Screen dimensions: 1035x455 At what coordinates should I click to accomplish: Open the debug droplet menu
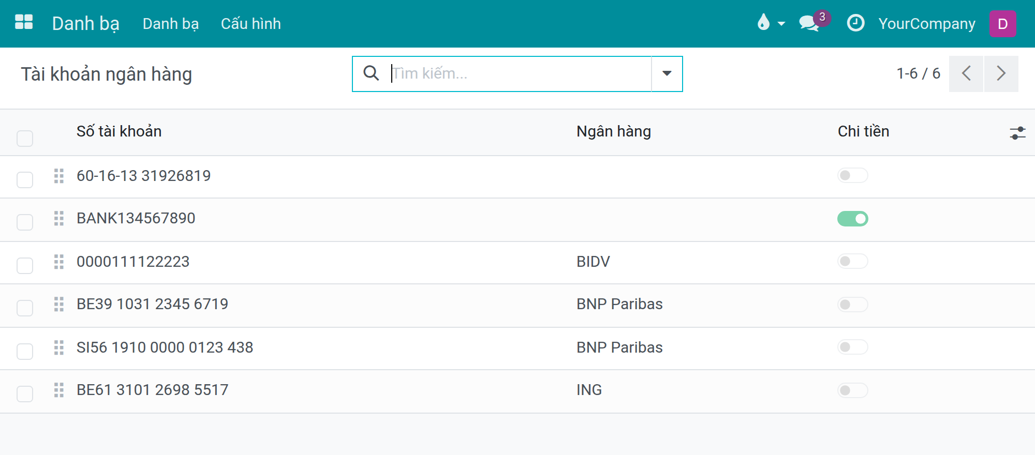click(770, 23)
